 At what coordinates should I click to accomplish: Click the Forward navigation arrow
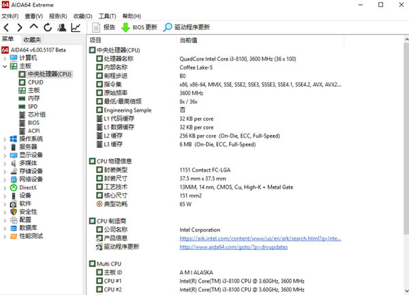tap(20, 27)
